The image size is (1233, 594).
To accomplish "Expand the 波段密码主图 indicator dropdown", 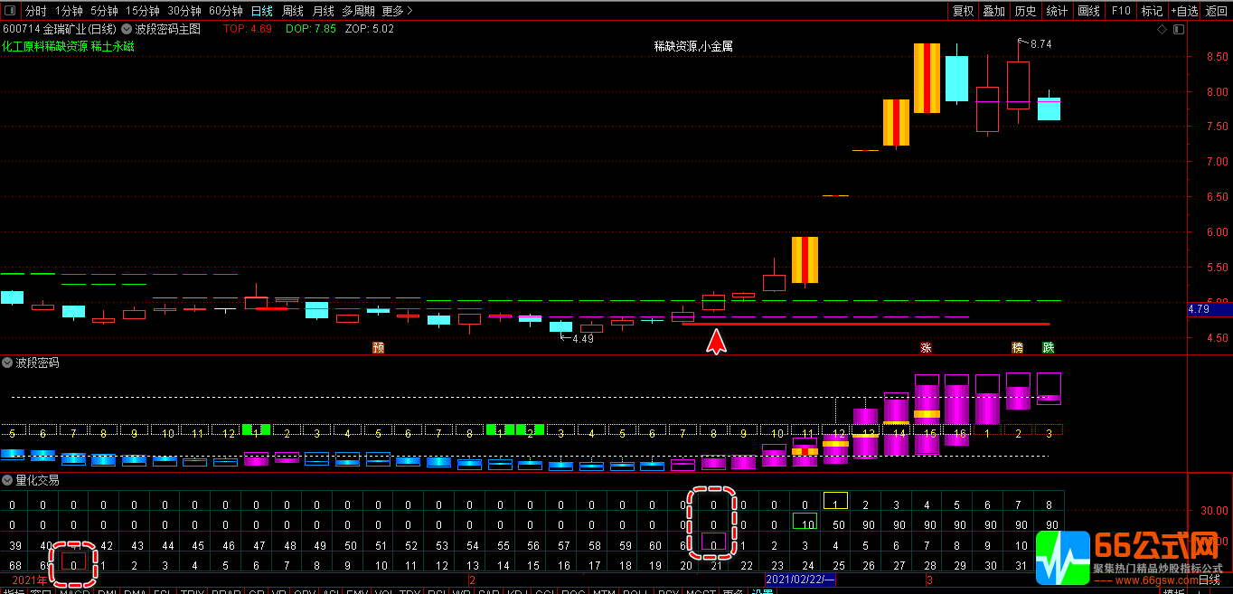I will click(x=127, y=29).
